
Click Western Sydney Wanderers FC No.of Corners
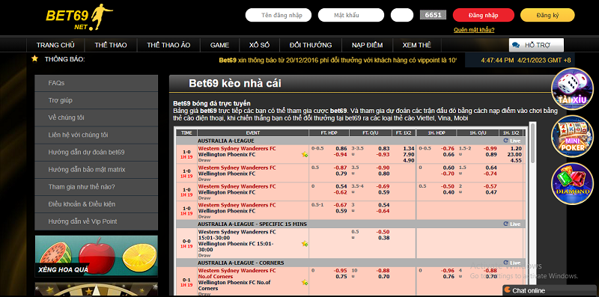237,273
